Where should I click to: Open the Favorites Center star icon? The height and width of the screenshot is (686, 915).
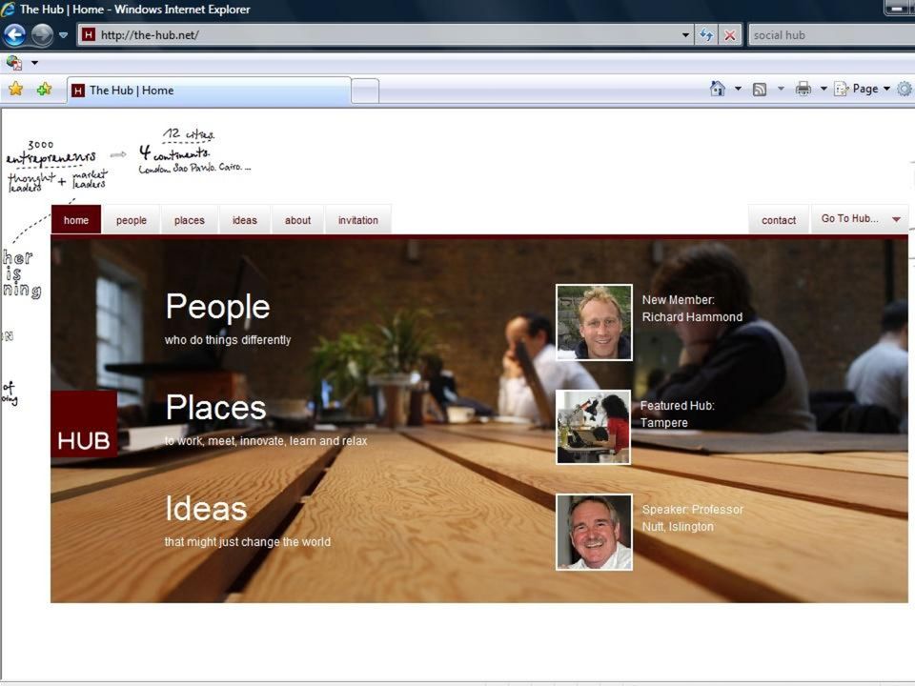16,90
